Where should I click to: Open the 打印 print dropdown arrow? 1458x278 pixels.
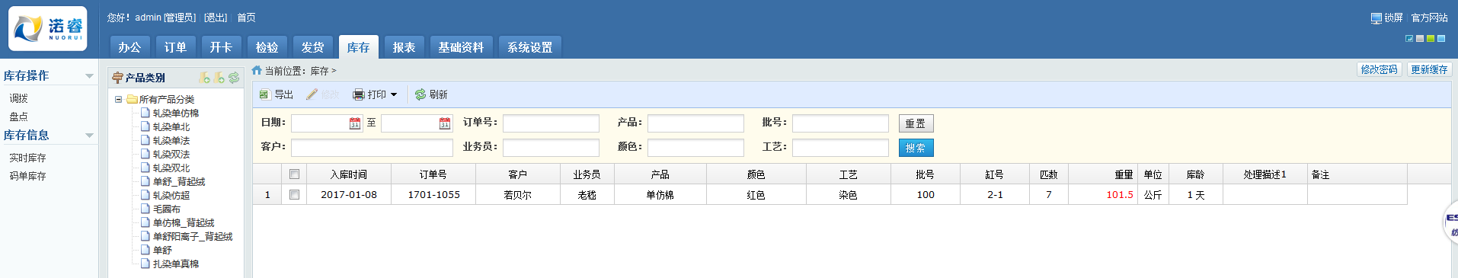click(x=394, y=94)
